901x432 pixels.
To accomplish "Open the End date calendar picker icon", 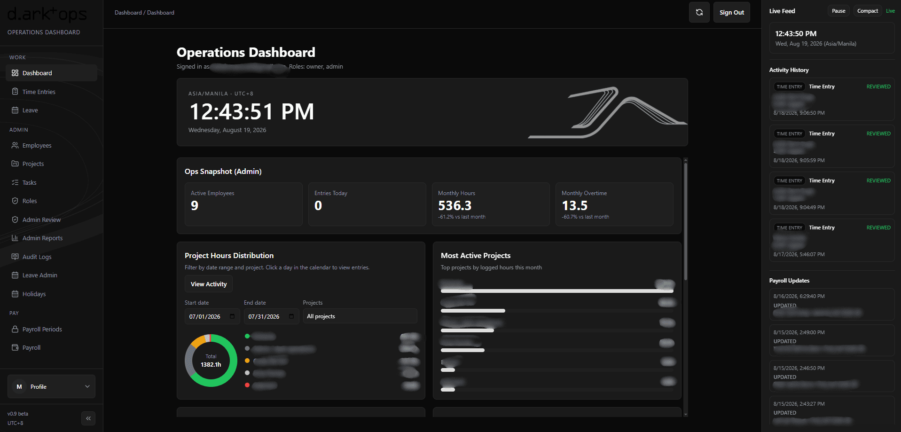I will click(291, 316).
